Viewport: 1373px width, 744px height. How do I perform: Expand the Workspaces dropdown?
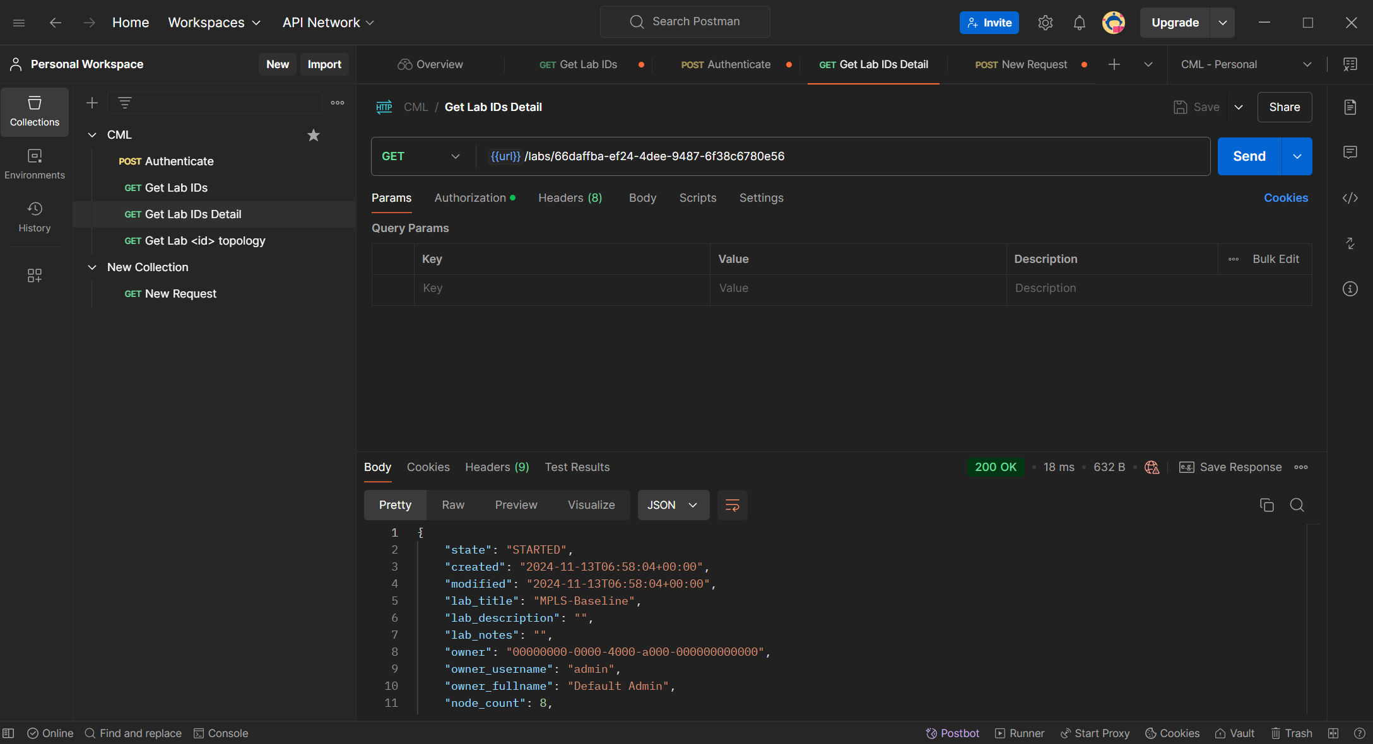pyautogui.click(x=215, y=23)
